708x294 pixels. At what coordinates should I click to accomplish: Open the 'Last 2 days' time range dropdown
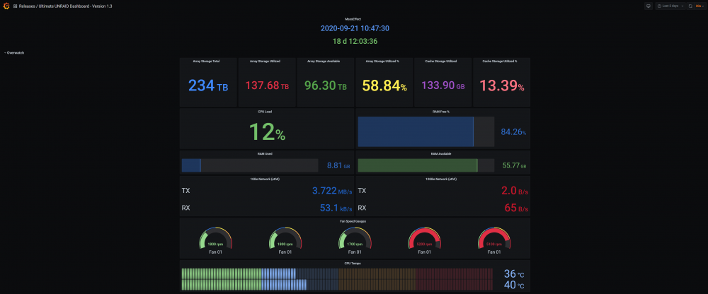coord(670,6)
